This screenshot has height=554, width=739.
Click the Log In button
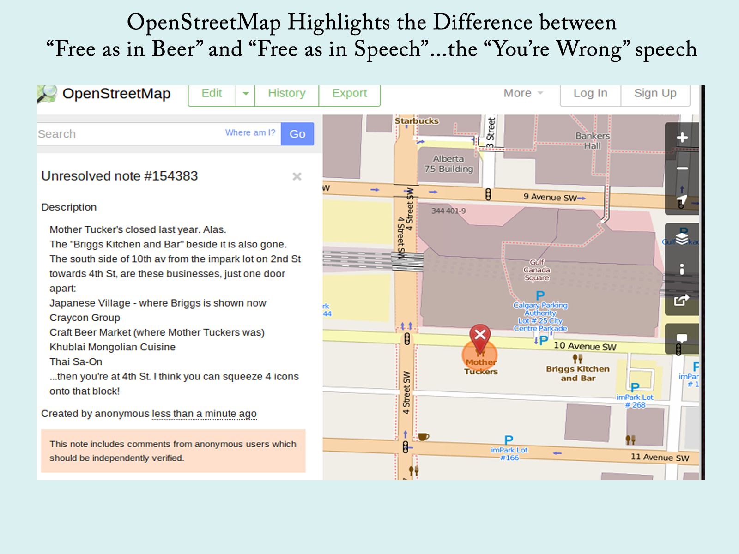pyautogui.click(x=590, y=94)
